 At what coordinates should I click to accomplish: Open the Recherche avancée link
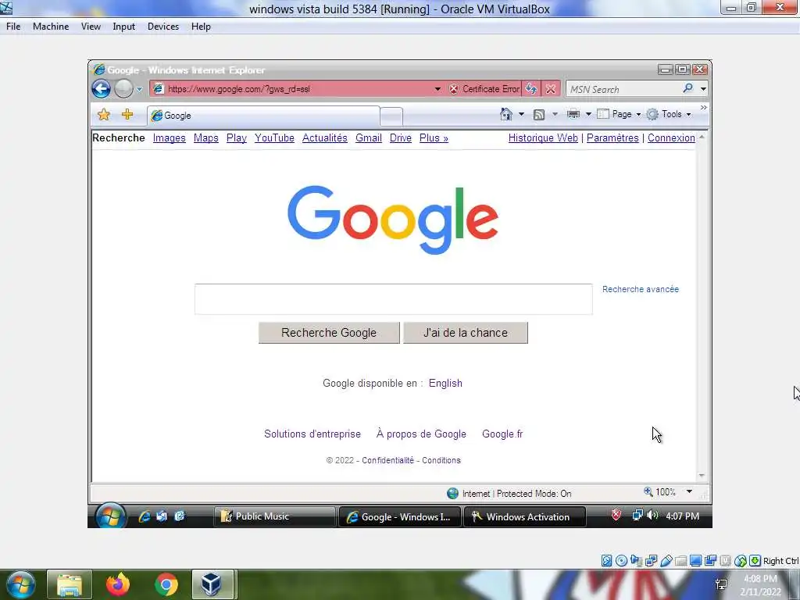(x=641, y=289)
